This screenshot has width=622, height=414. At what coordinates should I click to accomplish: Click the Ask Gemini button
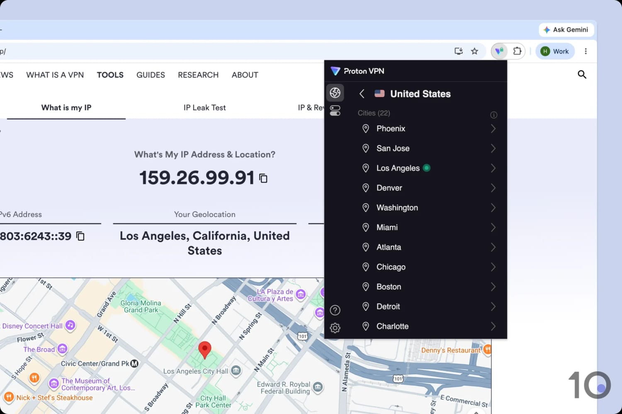pyautogui.click(x=566, y=29)
